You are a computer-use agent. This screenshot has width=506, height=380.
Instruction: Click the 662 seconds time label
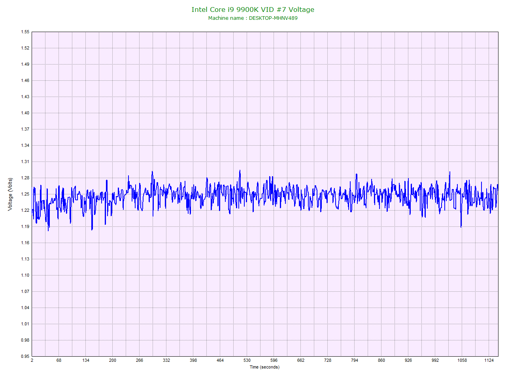tap(301, 360)
